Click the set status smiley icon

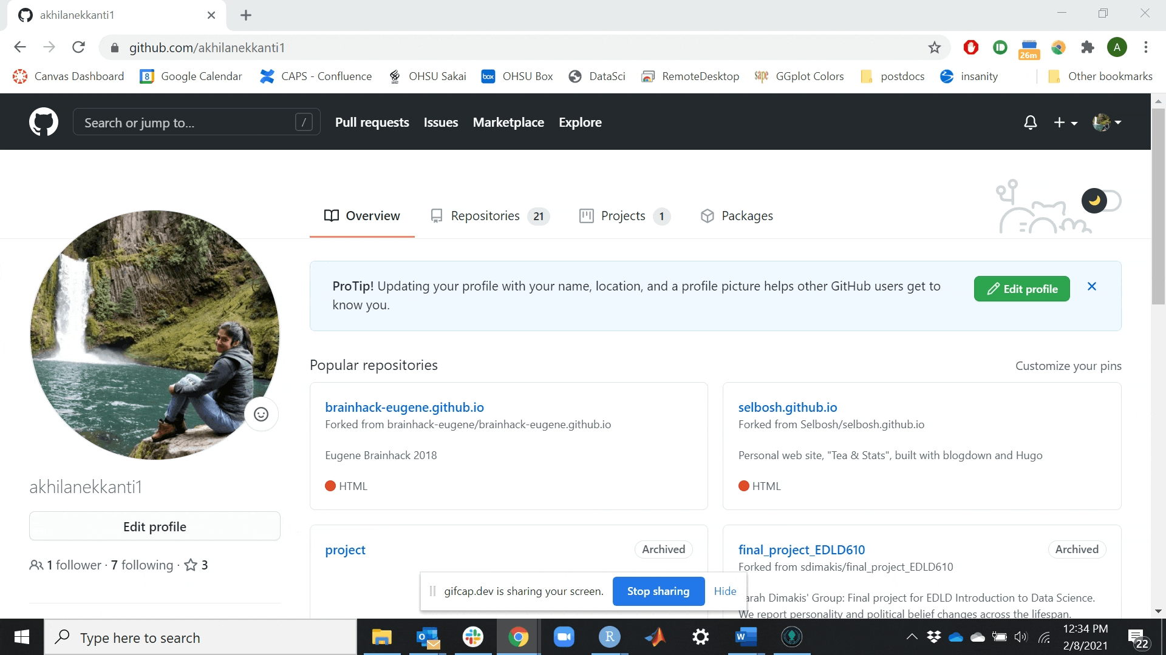[x=261, y=414]
